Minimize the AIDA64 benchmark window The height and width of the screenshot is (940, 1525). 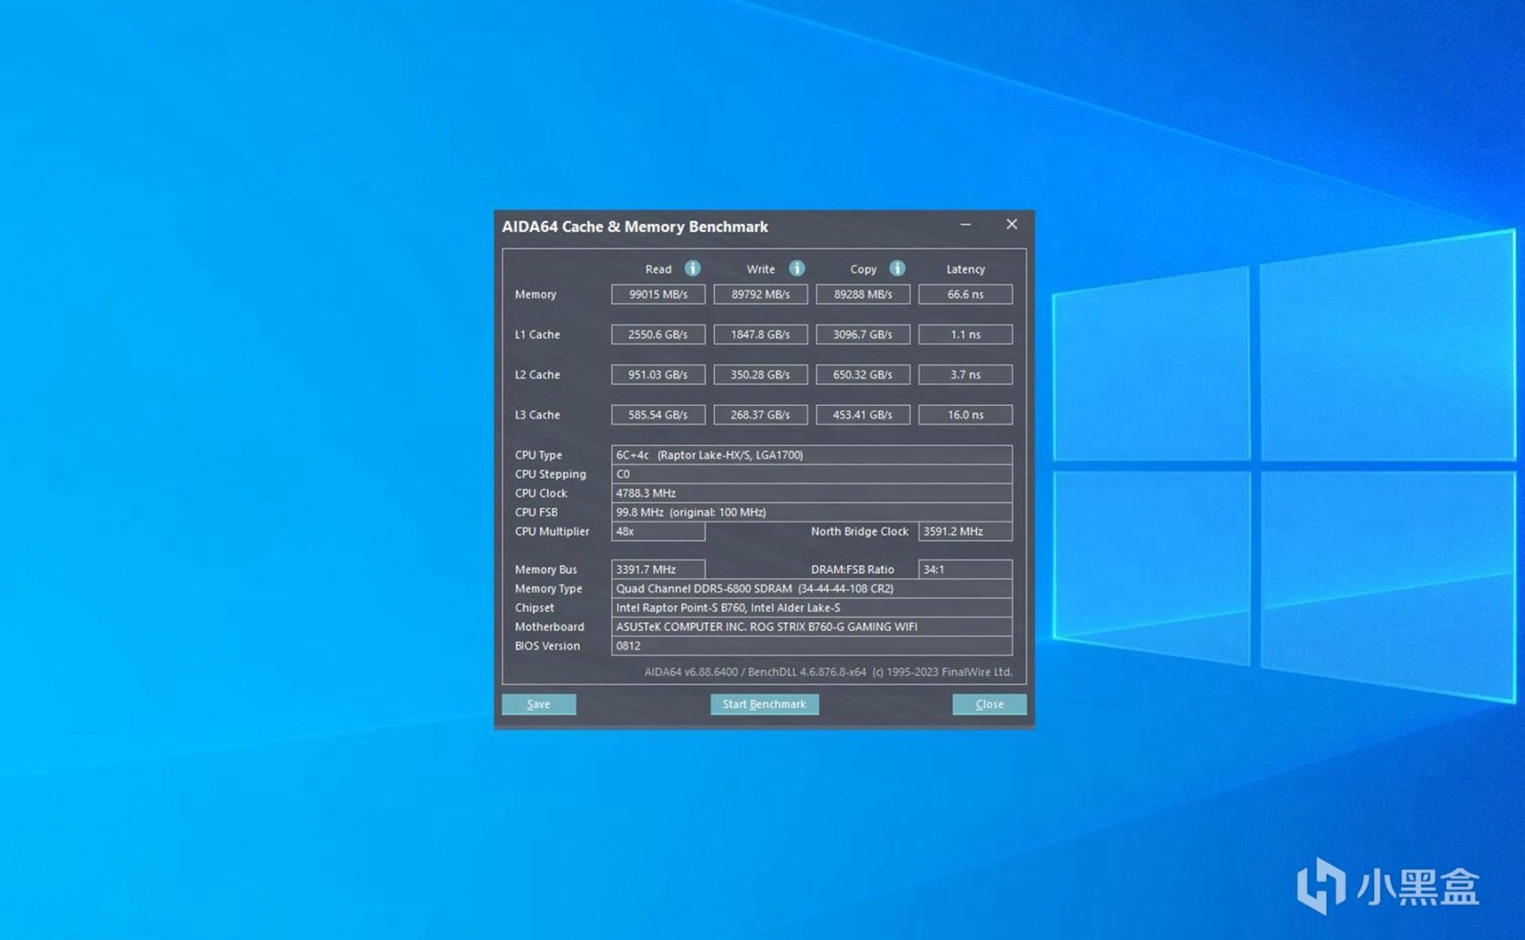965,225
